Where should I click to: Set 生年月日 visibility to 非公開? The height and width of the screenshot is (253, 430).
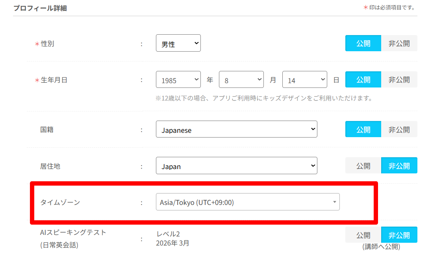click(x=399, y=80)
